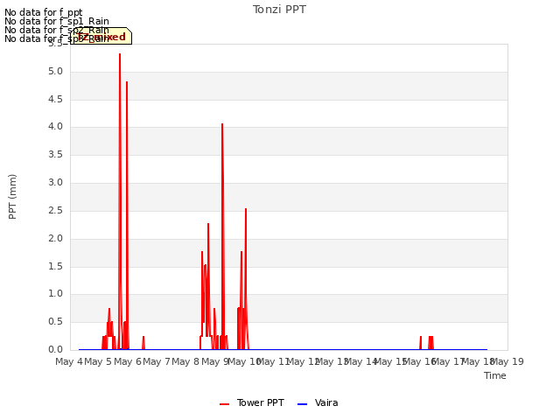Click the 'No data for f_sp1_Rain' message
This screenshot has width=560, height=420.
click(x=57, y=21)
